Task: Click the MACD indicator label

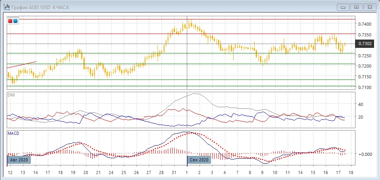Action: coord(13,134)
